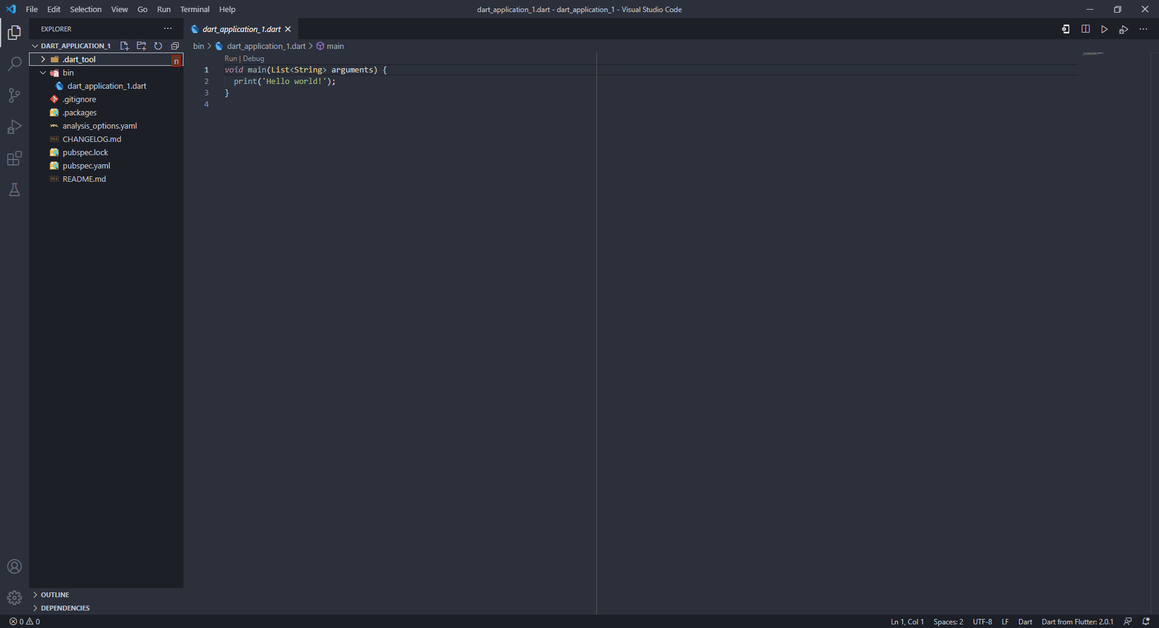Click the Run code lens link
Screen dimensions: 1159x628
click(231, 59)
